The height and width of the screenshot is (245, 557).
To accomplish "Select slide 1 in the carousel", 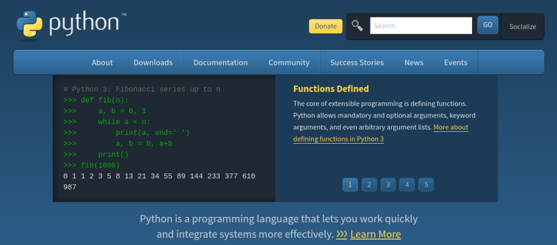I will 350,184.
